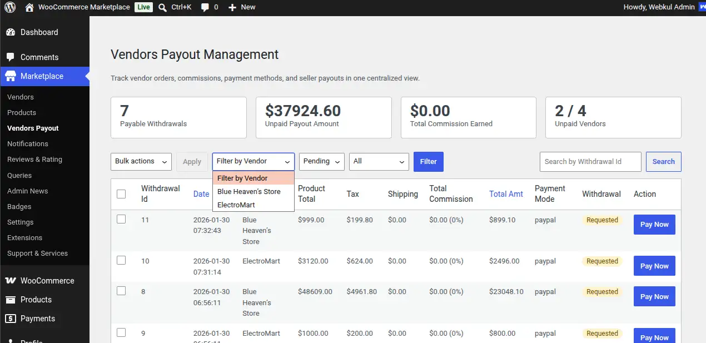Collapse the Filter by Vendor dropdown
The width and height of the screenshot is (706, 343).
coord(253,161)
